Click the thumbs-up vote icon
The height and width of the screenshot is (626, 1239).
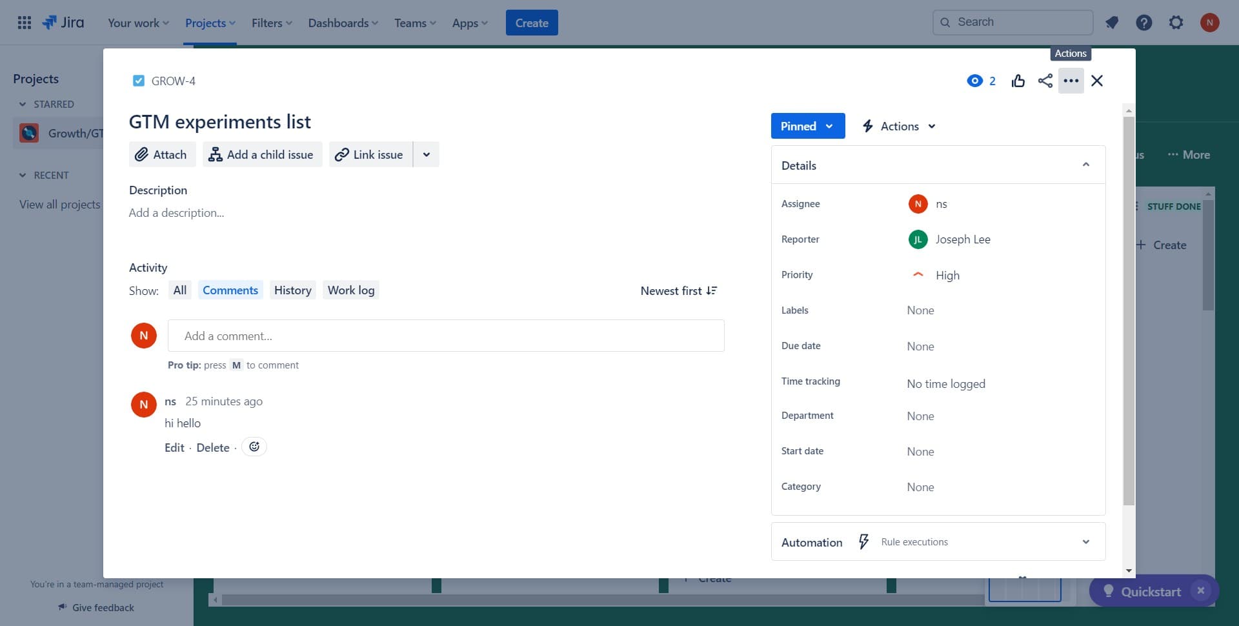coord(1018,81)
